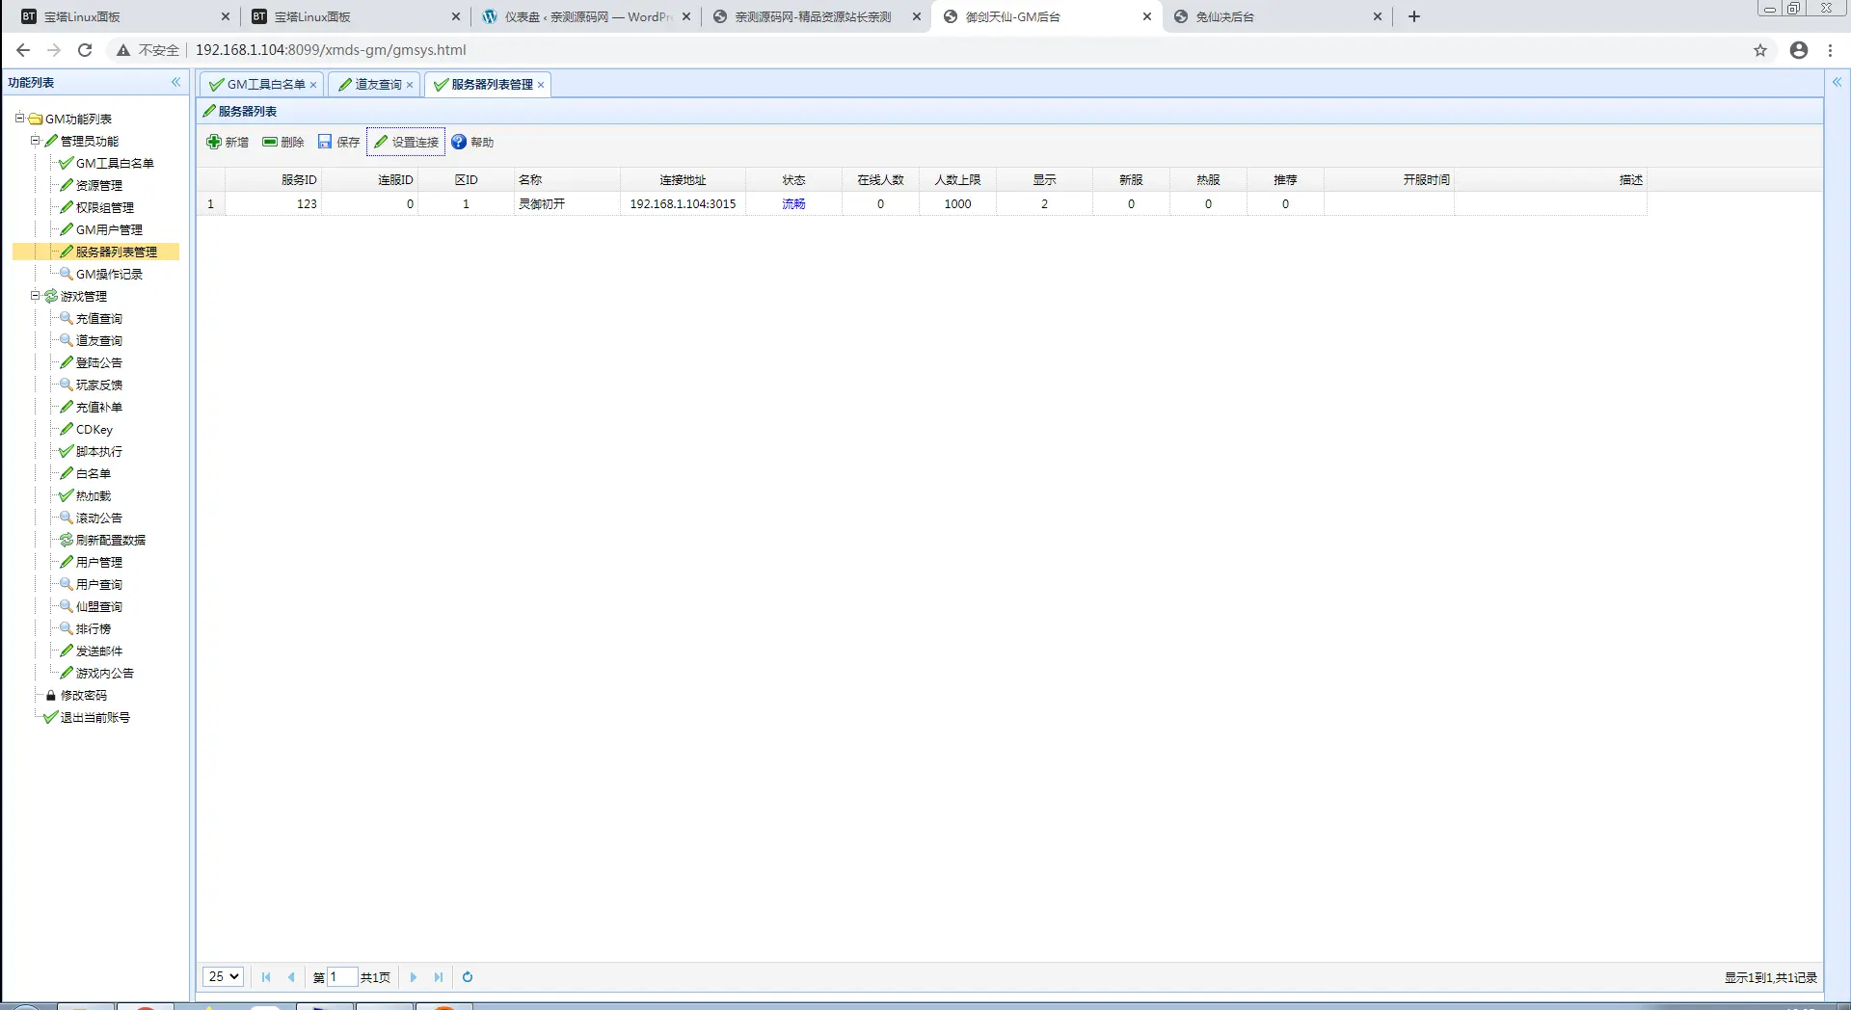Open 玩家反馈 in the tree

(x=98, y=385)
